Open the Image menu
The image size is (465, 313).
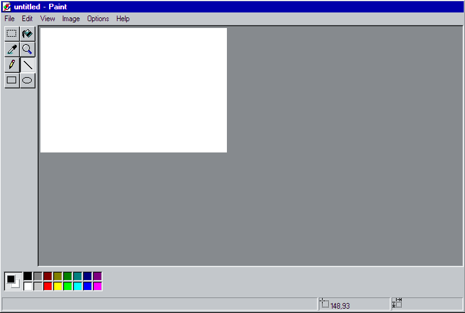click(71, 19)
